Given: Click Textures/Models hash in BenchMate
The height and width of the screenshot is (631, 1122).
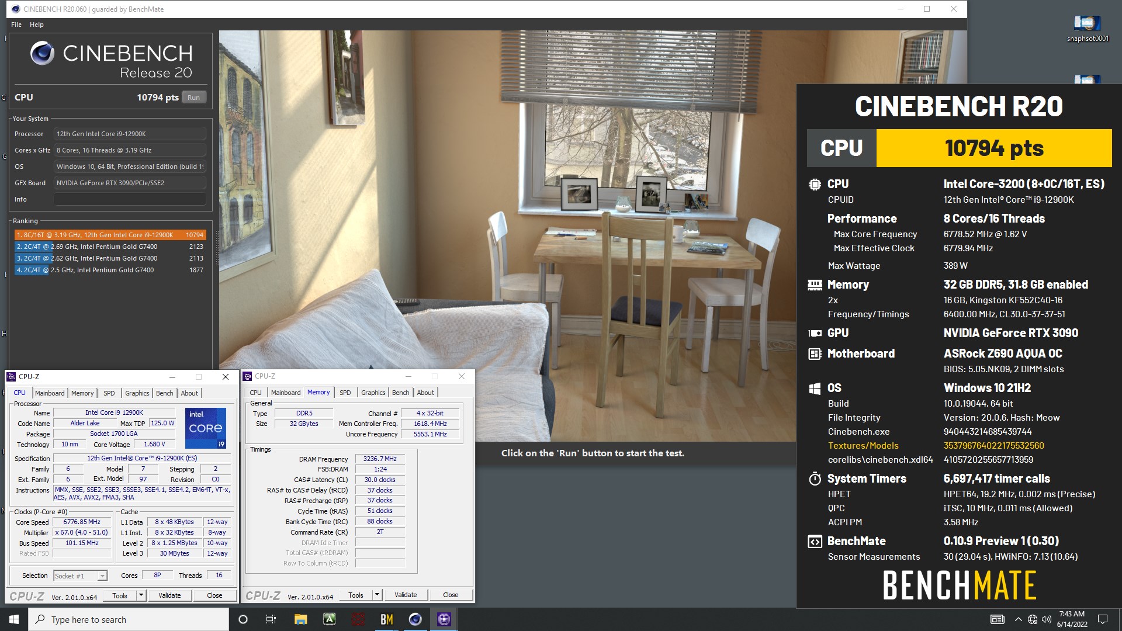Looking at the screenshot, I should [993, 446].
